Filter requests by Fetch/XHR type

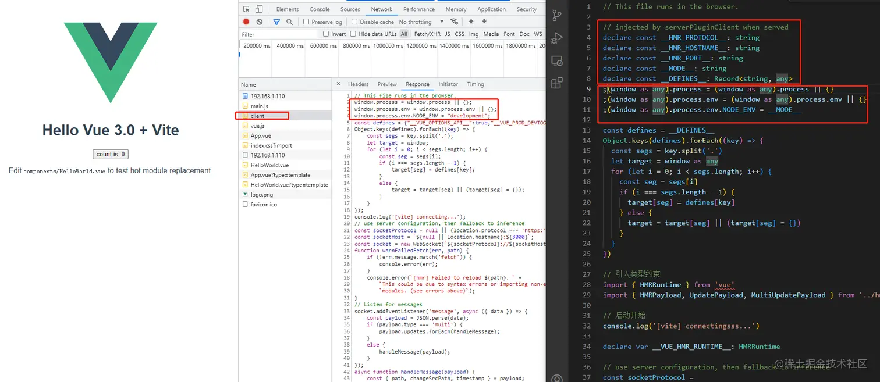[x=427, y=34]
